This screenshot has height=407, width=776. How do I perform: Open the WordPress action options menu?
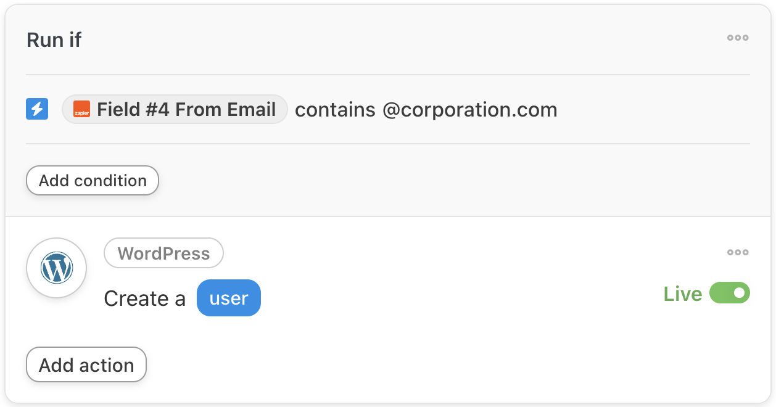point(737,252)
